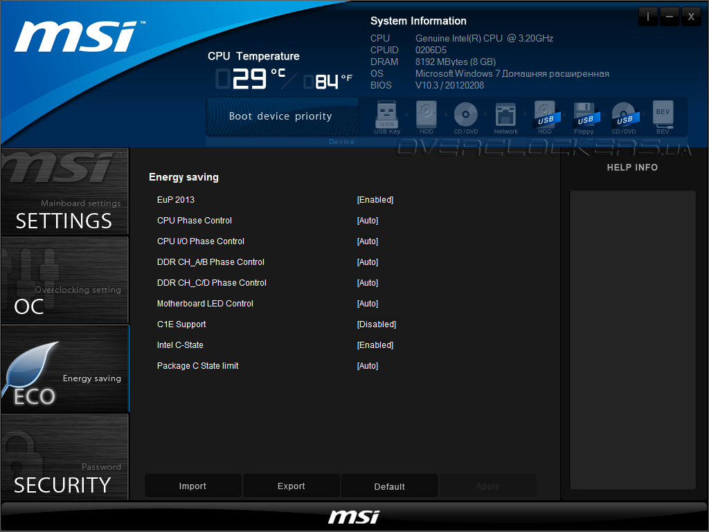Screen dimensions: 709x532
Task: Select the Motherboard LED Control label
Action: pos(205,304)
